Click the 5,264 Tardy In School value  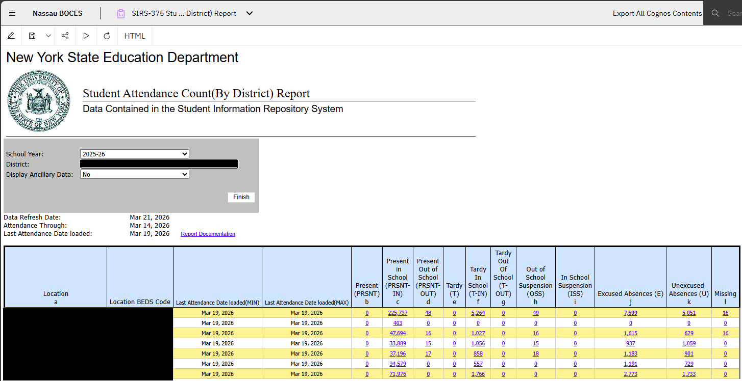coord(478,313)
